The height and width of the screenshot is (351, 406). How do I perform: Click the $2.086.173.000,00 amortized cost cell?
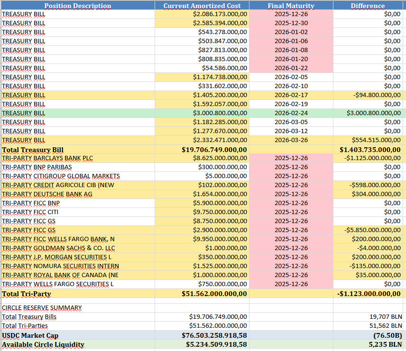(202, 14)
